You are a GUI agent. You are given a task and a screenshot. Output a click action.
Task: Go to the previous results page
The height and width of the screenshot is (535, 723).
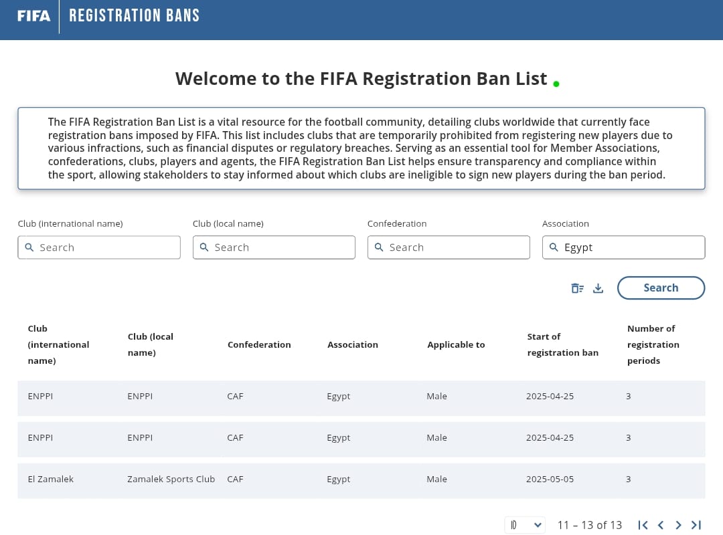click(x=661, y=525)
